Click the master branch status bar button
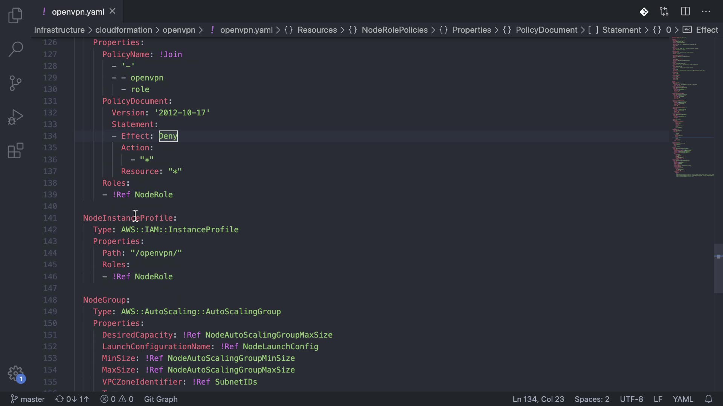The height and width of the screenshot is (406, 723). [x=27, y=399]
